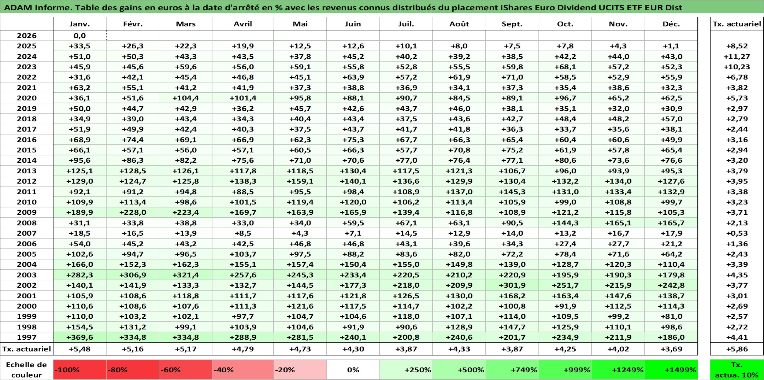The width and height of the screenshot is (764, 380).
Task: Click the 'Août' column header
Action: (459, 24)
